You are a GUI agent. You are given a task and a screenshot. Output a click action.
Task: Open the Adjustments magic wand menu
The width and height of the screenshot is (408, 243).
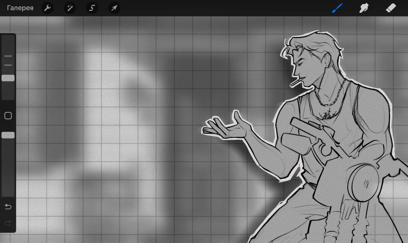pos(70,8)
